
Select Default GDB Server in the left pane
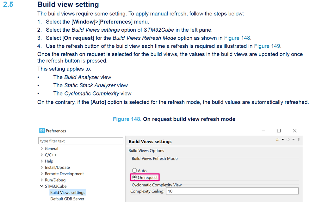(67, 199)
